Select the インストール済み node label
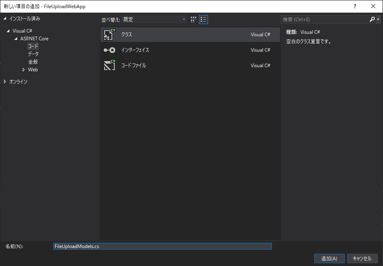This screenshot has width=383, height=266. [x=25, y=19]
